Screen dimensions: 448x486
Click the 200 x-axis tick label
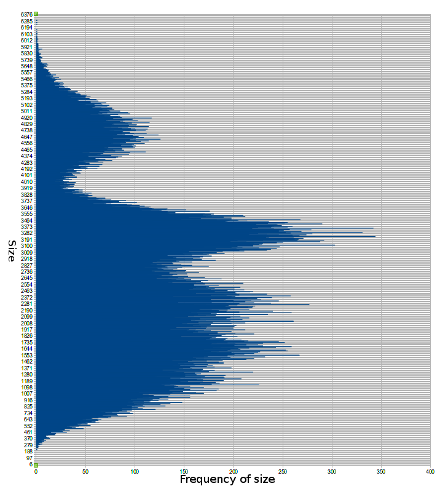234,471
